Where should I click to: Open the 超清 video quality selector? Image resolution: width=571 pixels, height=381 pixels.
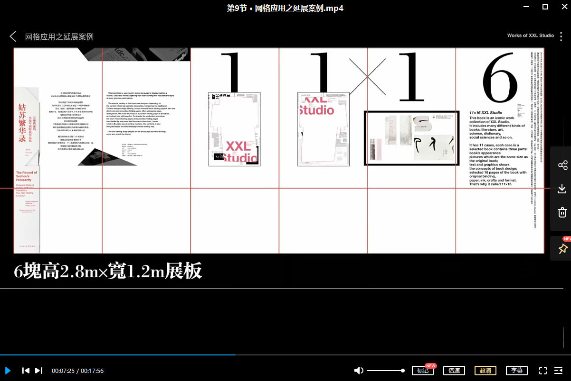pos(485,371)
